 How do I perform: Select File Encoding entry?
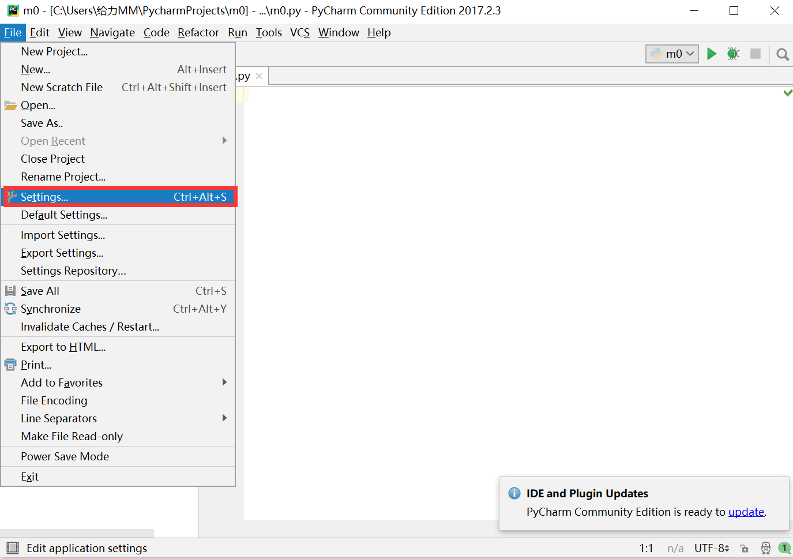(118, 400)
